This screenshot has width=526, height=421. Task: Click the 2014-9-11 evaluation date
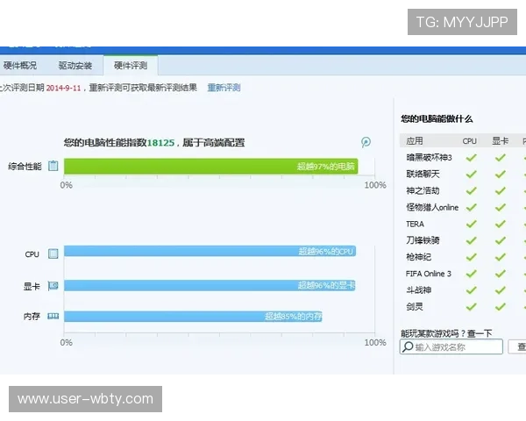pos(63,88)
